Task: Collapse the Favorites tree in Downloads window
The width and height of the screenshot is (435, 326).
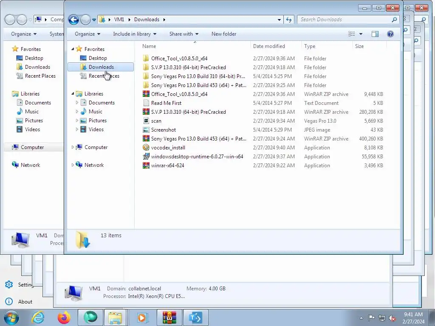Action: point(73,49)
